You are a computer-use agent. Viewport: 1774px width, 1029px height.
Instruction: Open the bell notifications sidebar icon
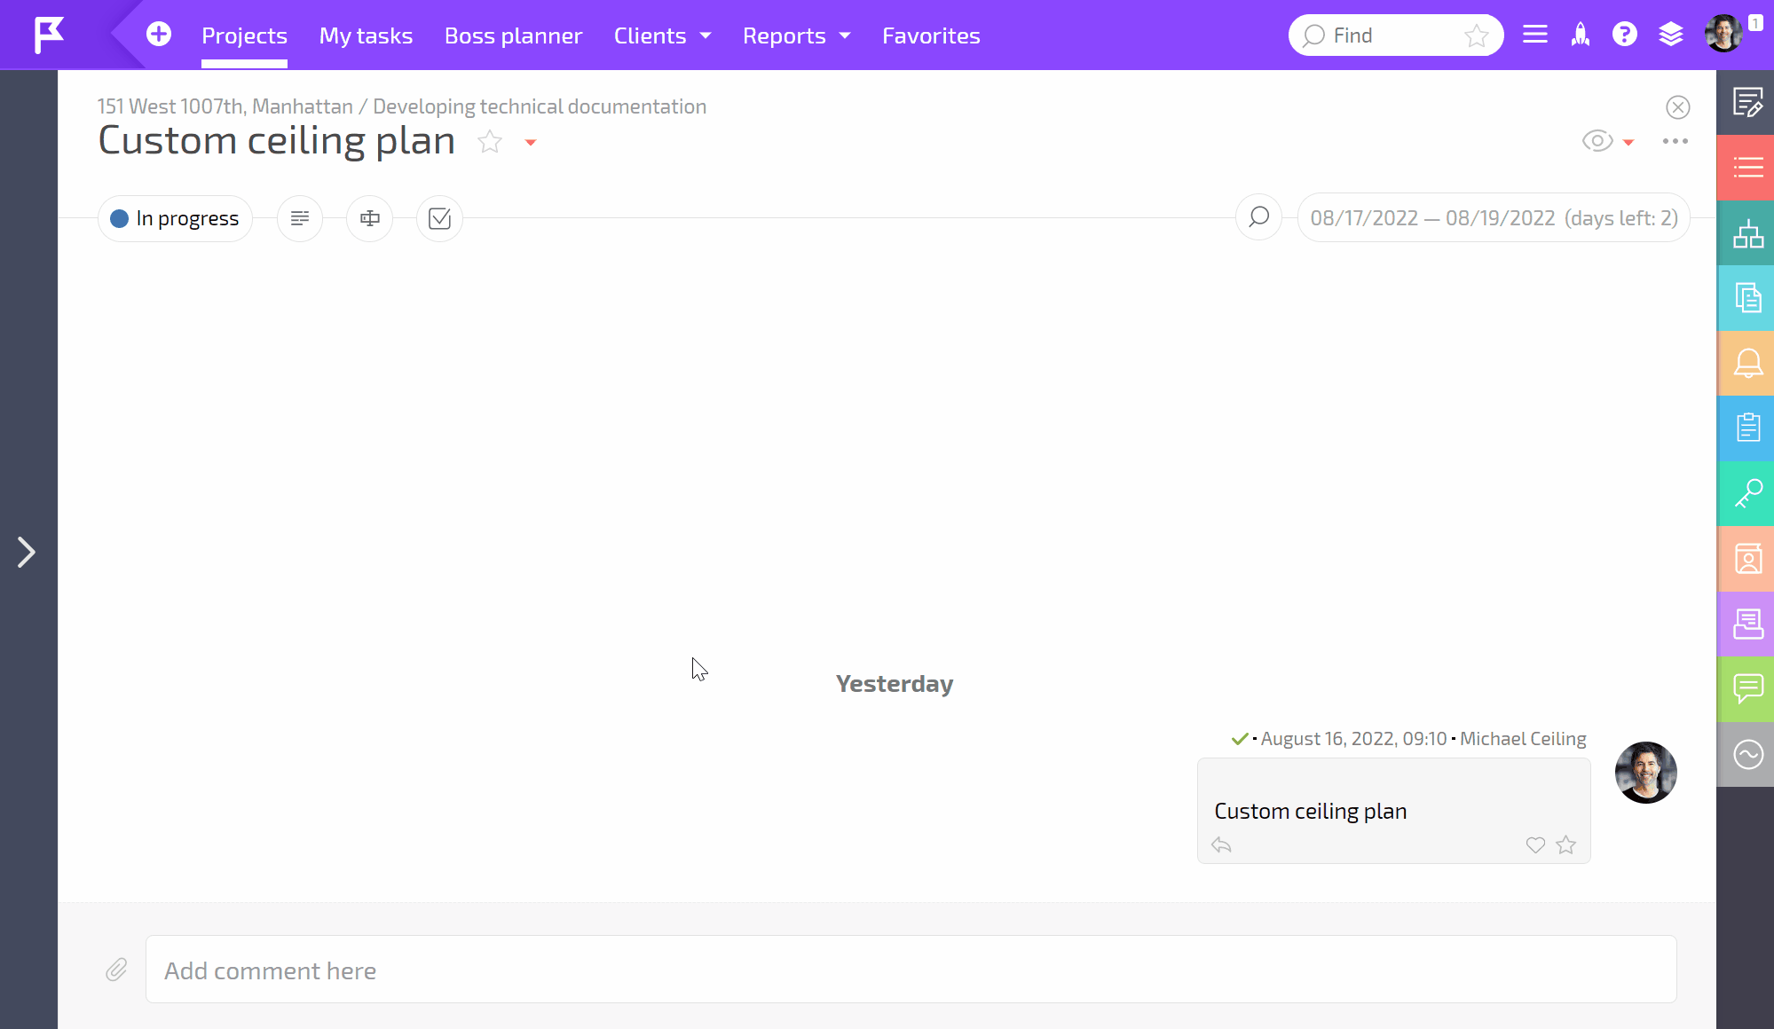tap(1747, 364)
